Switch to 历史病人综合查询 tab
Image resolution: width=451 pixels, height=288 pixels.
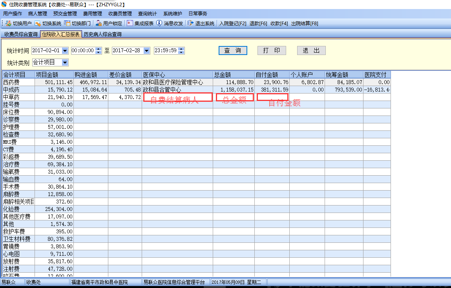(x=103, y=34)
